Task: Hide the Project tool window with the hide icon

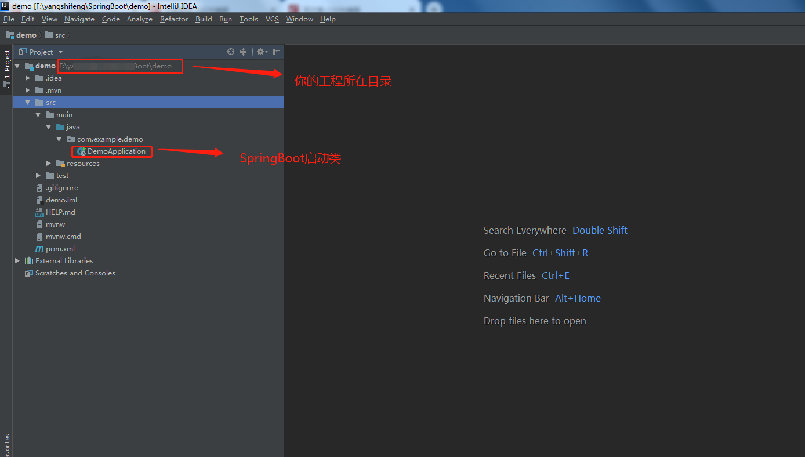Action: coord(277,52)
